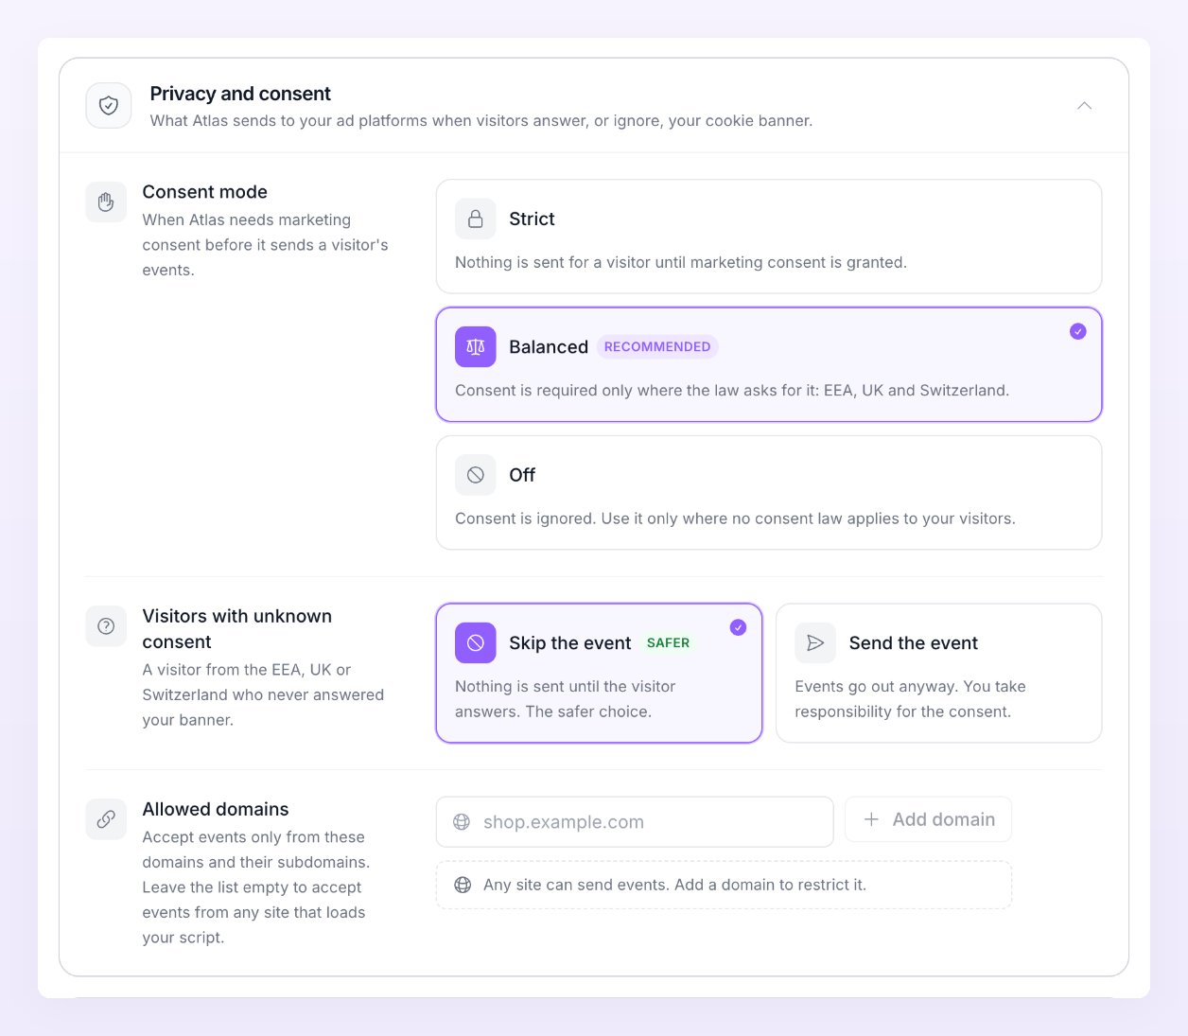Click 'Nothing is sent for a visitor' description
The height and width of the screenshot is (1036, 1188).
681,262
